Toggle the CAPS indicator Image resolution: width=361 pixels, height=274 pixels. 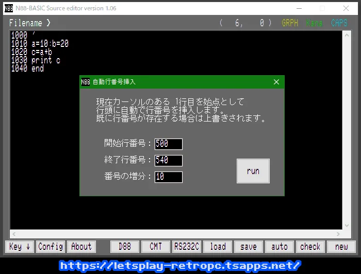click(339, 23)
